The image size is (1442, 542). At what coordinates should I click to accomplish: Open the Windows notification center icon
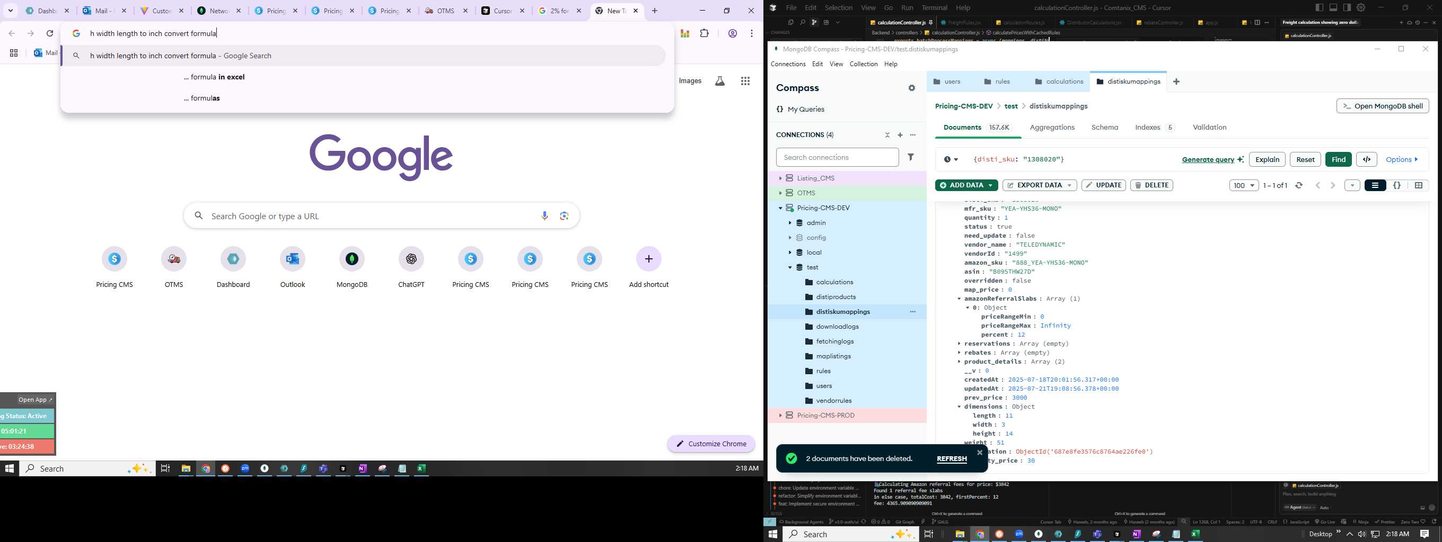(x=1425, y=534)
